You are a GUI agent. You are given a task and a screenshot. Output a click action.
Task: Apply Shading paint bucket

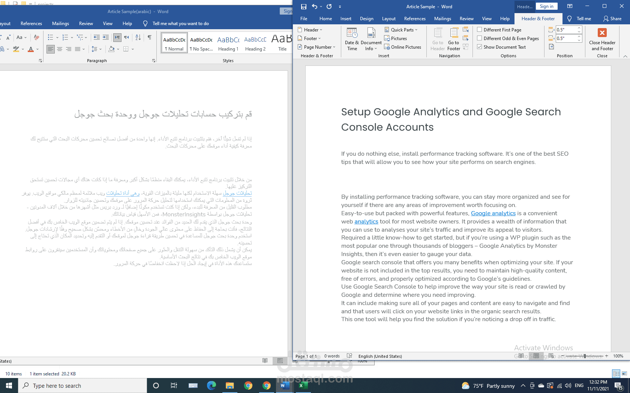tap(111, 49)
